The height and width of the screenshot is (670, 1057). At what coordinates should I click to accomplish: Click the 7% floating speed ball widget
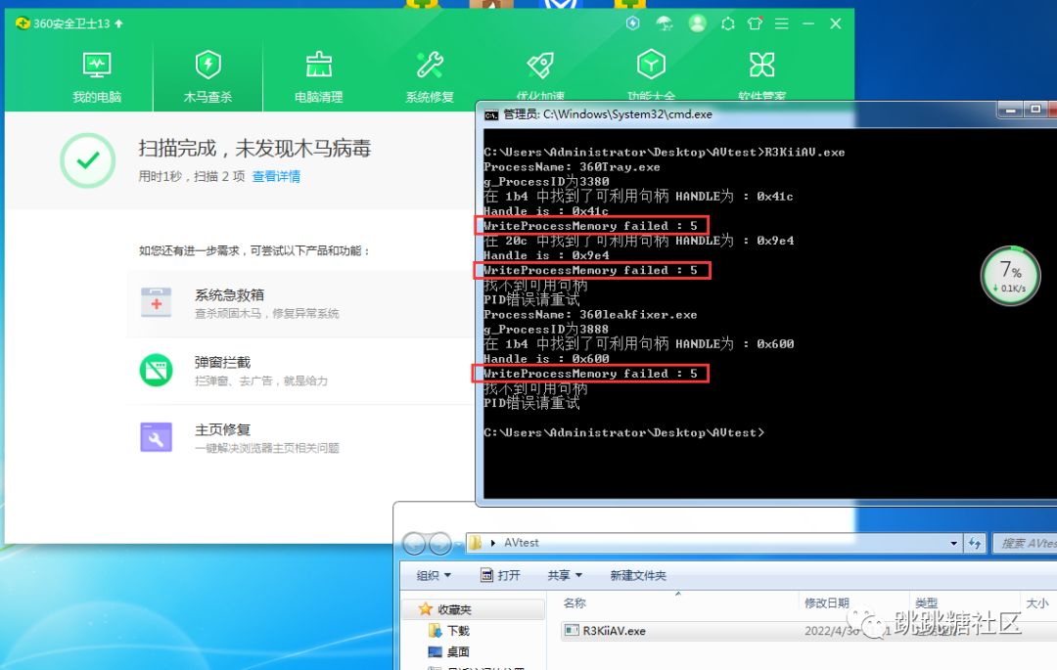click(1010, 276)
